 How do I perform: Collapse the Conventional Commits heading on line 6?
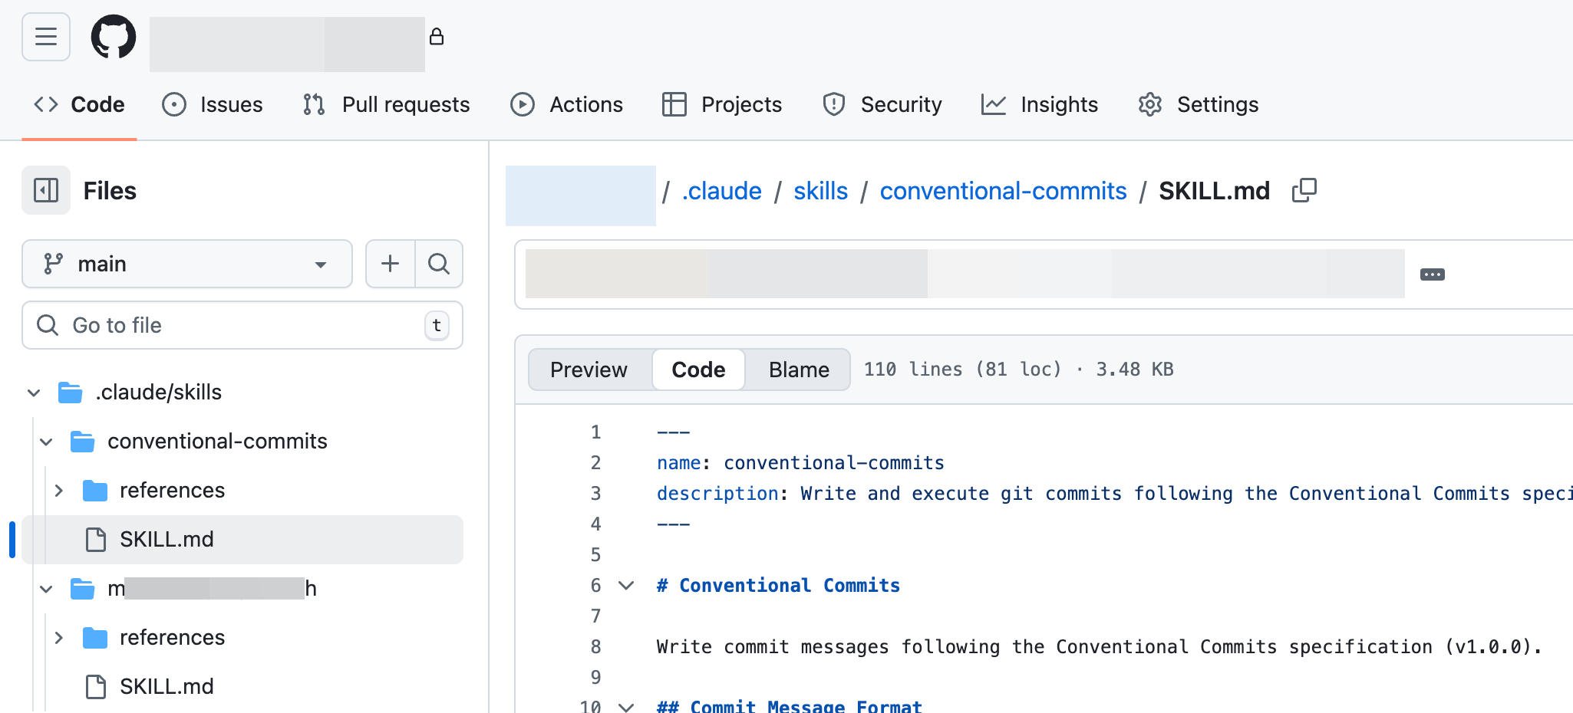click(x=626, y=586)
